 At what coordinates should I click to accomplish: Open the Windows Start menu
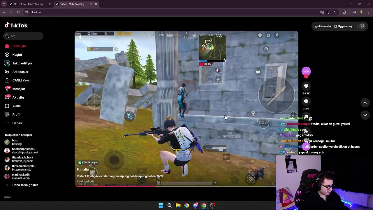click(x=161, y=205)
